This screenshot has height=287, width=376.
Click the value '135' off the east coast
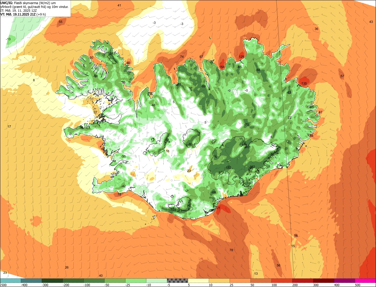[x=304, y=83]
